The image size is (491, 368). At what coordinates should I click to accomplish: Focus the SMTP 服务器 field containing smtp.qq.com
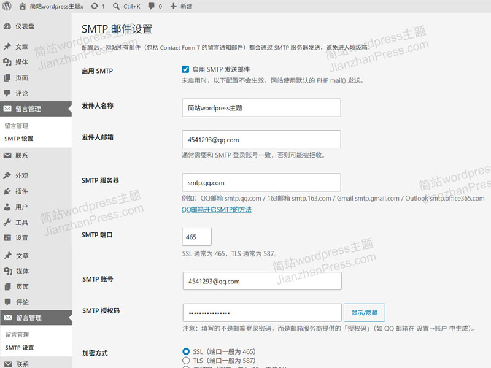261,182
